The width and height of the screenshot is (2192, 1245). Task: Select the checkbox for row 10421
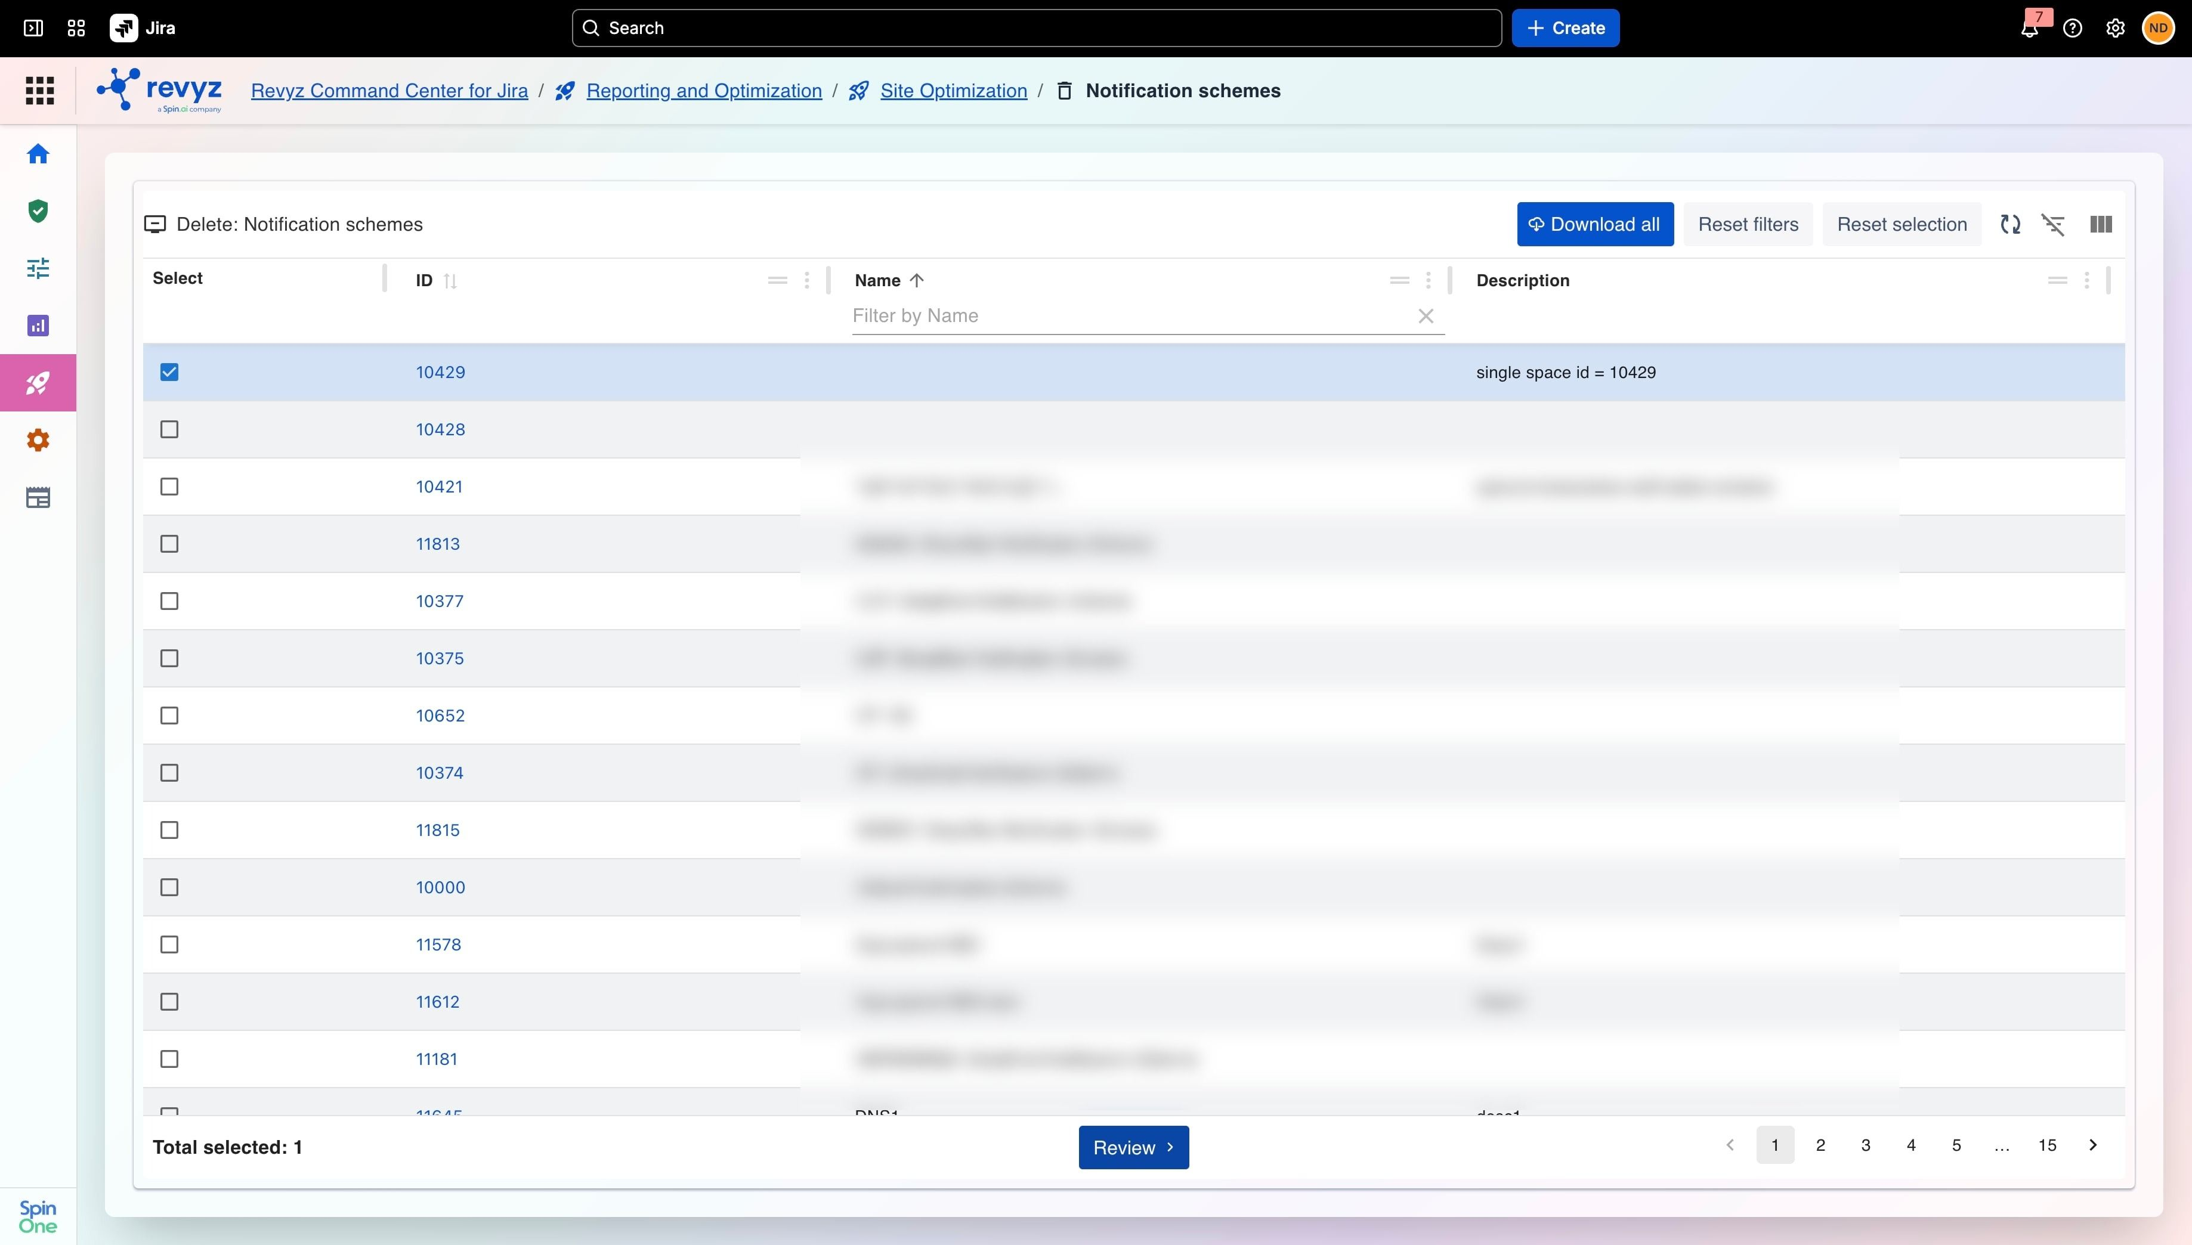(x=169, y=487)
